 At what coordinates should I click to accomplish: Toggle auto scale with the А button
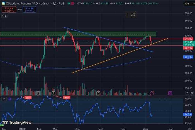pos(187,93)
